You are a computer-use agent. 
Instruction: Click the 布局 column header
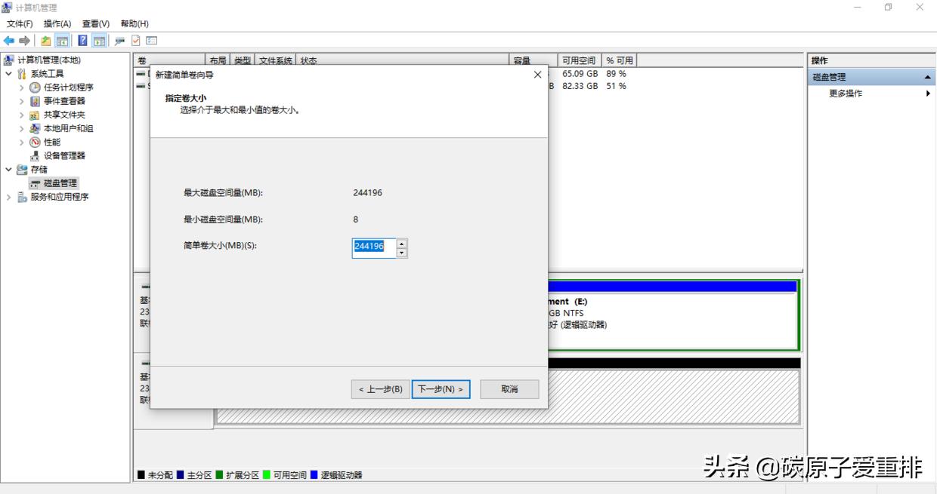point(218,60)
